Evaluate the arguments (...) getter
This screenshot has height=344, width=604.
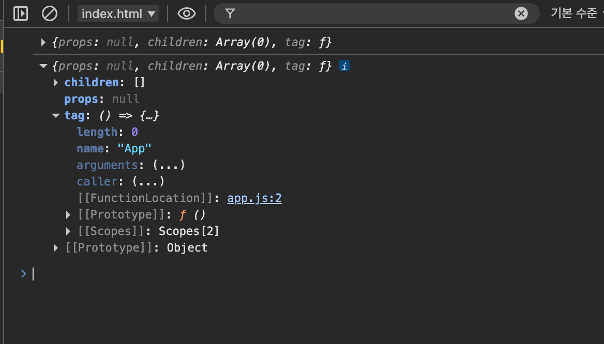point(169,165)
